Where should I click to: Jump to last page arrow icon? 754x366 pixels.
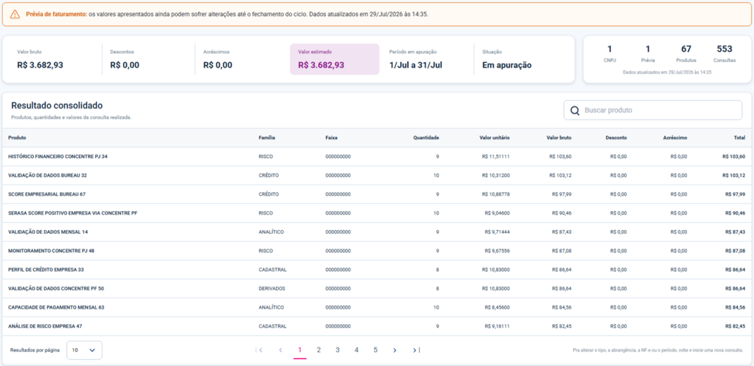click(x=416, y=350)
